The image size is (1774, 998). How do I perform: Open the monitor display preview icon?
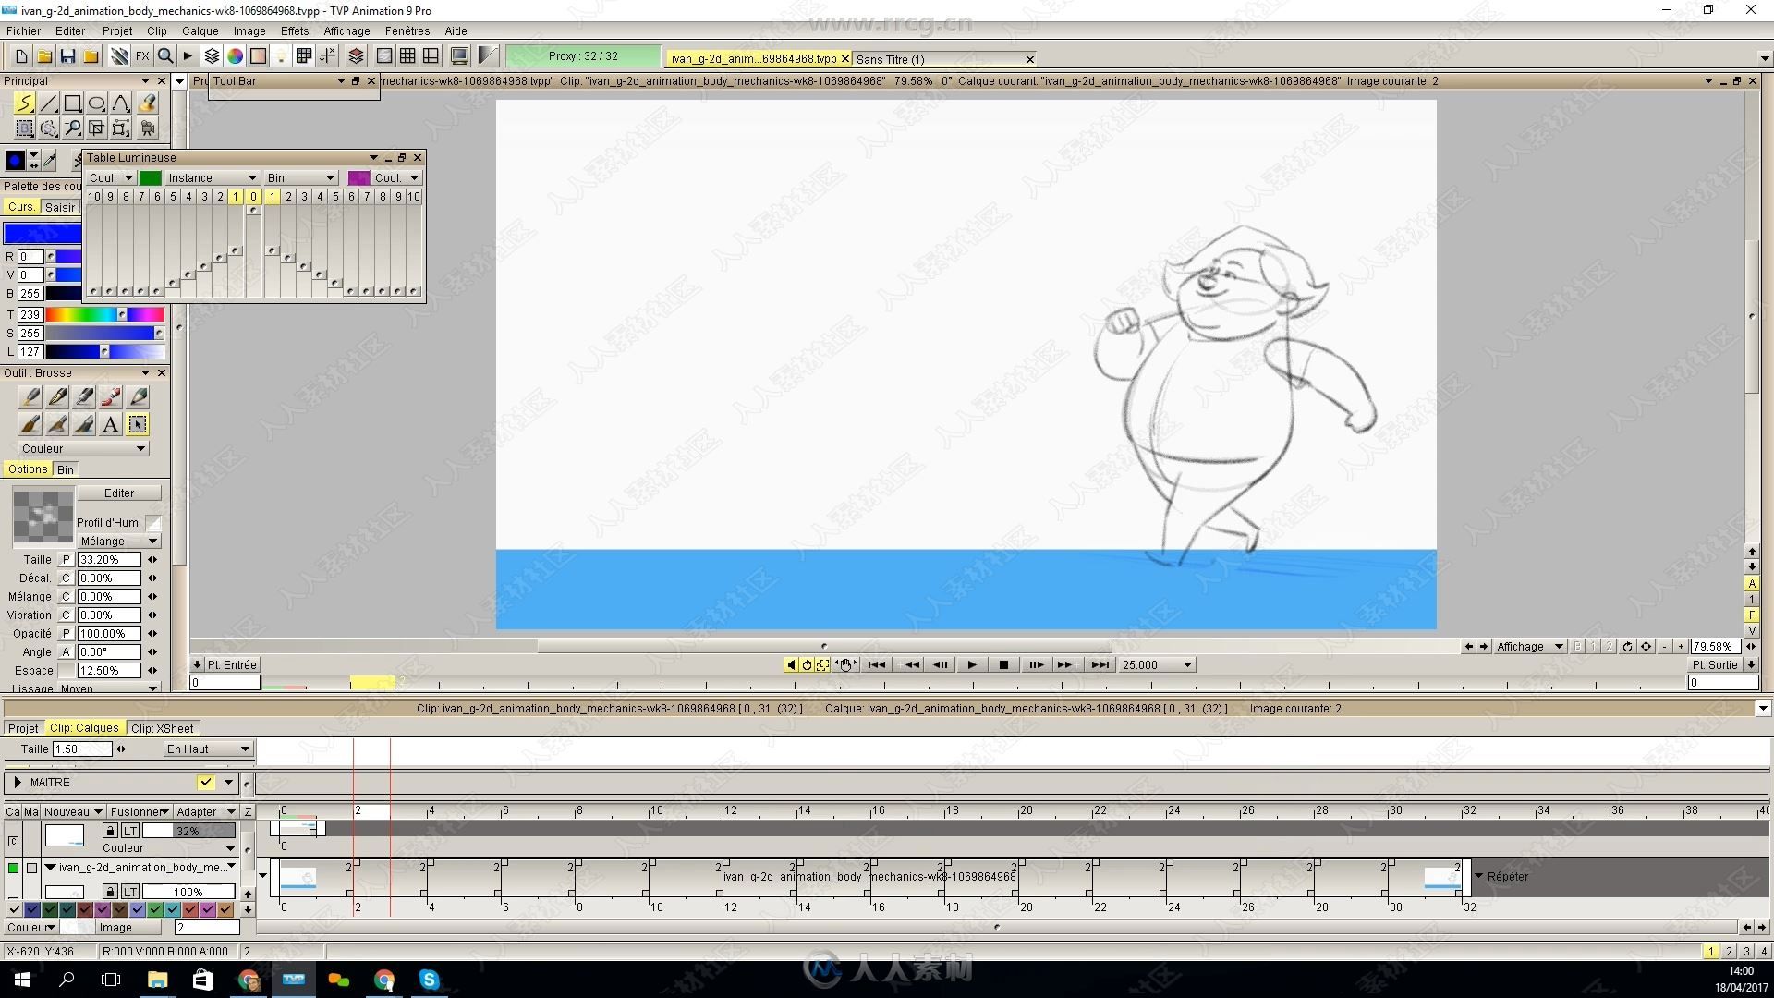459,56
